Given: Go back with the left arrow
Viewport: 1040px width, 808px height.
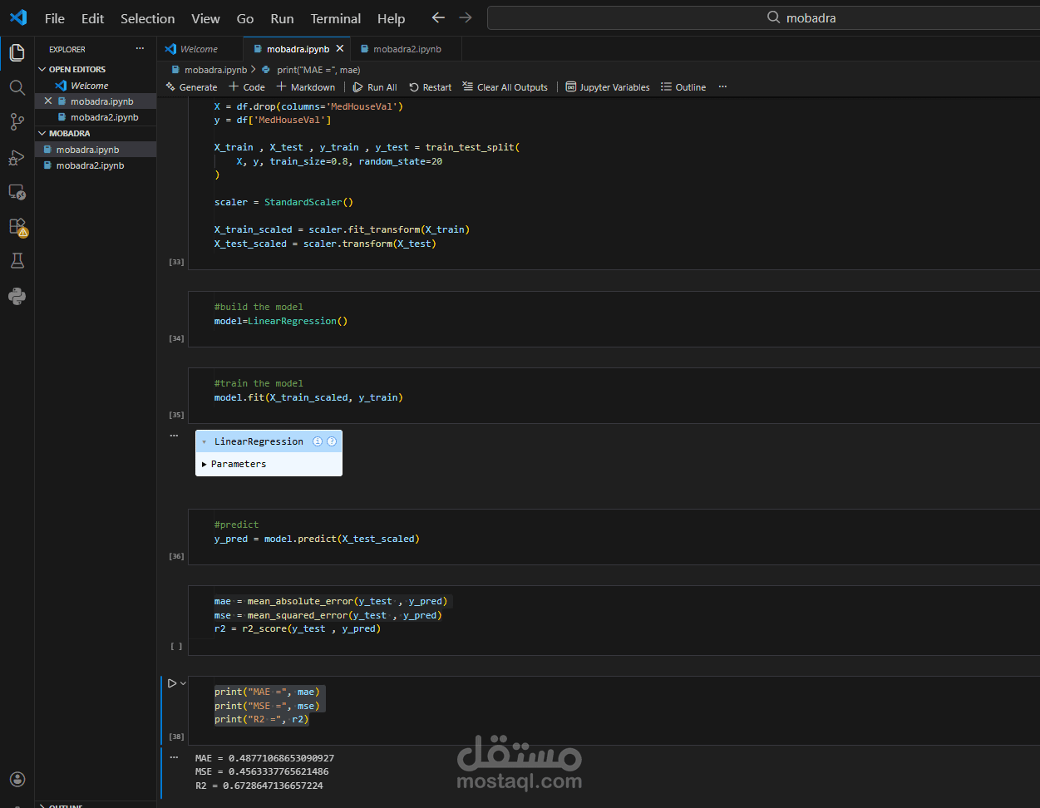Looking at the screenshot, I should [x=438, y=17].
